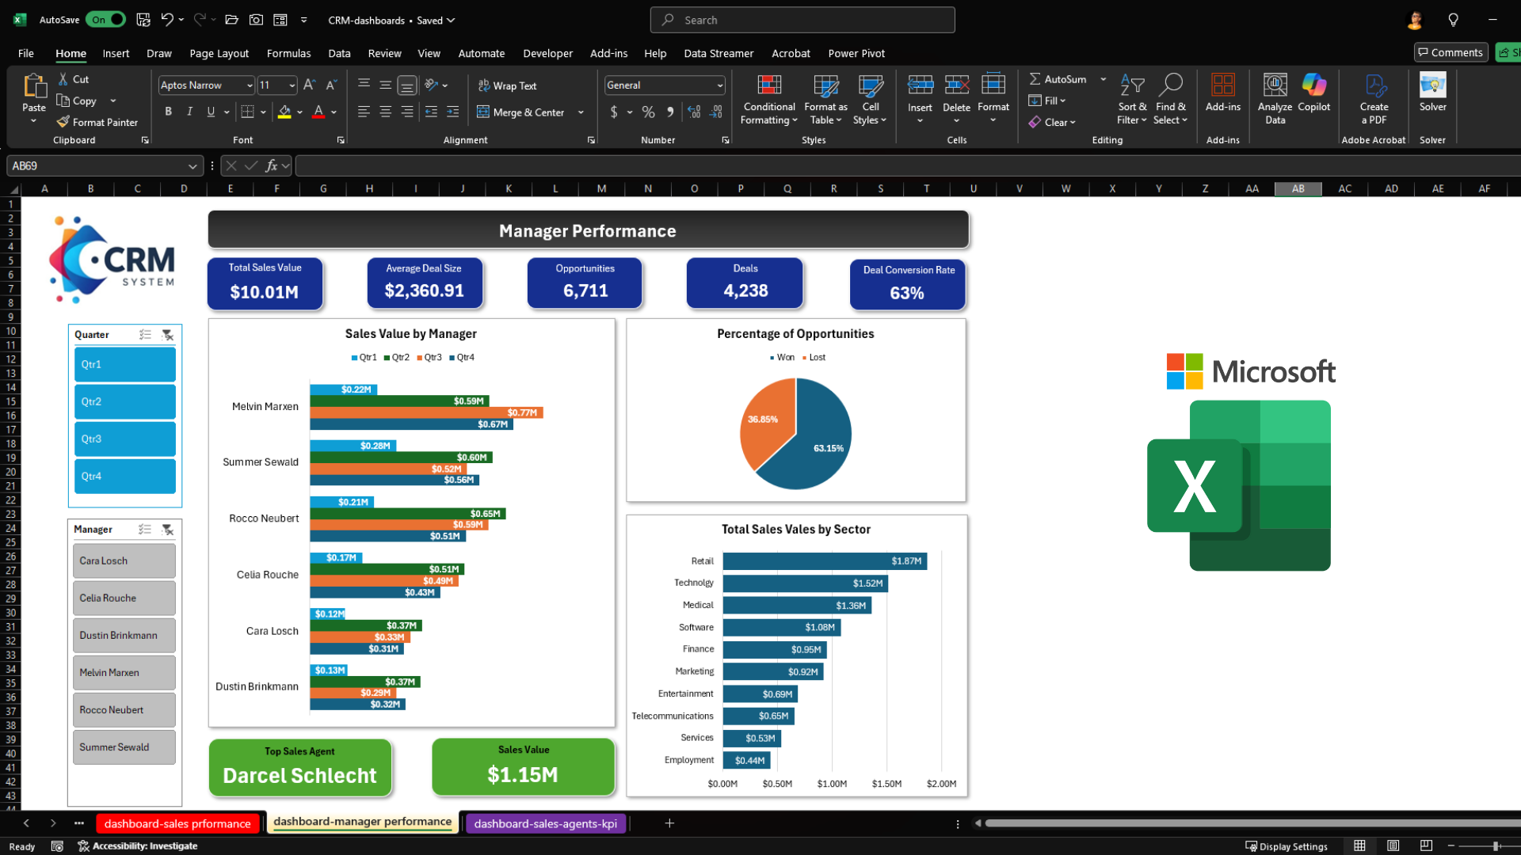
Task: Filter by Melvin Marxen in the Manager slicer
Action: pyautogui.click(x=124, y=673)
